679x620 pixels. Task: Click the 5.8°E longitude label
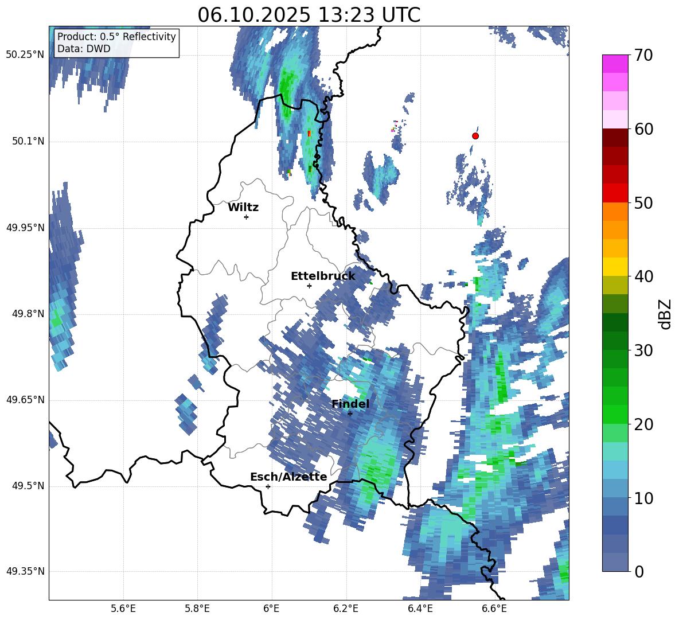[197, 609]
